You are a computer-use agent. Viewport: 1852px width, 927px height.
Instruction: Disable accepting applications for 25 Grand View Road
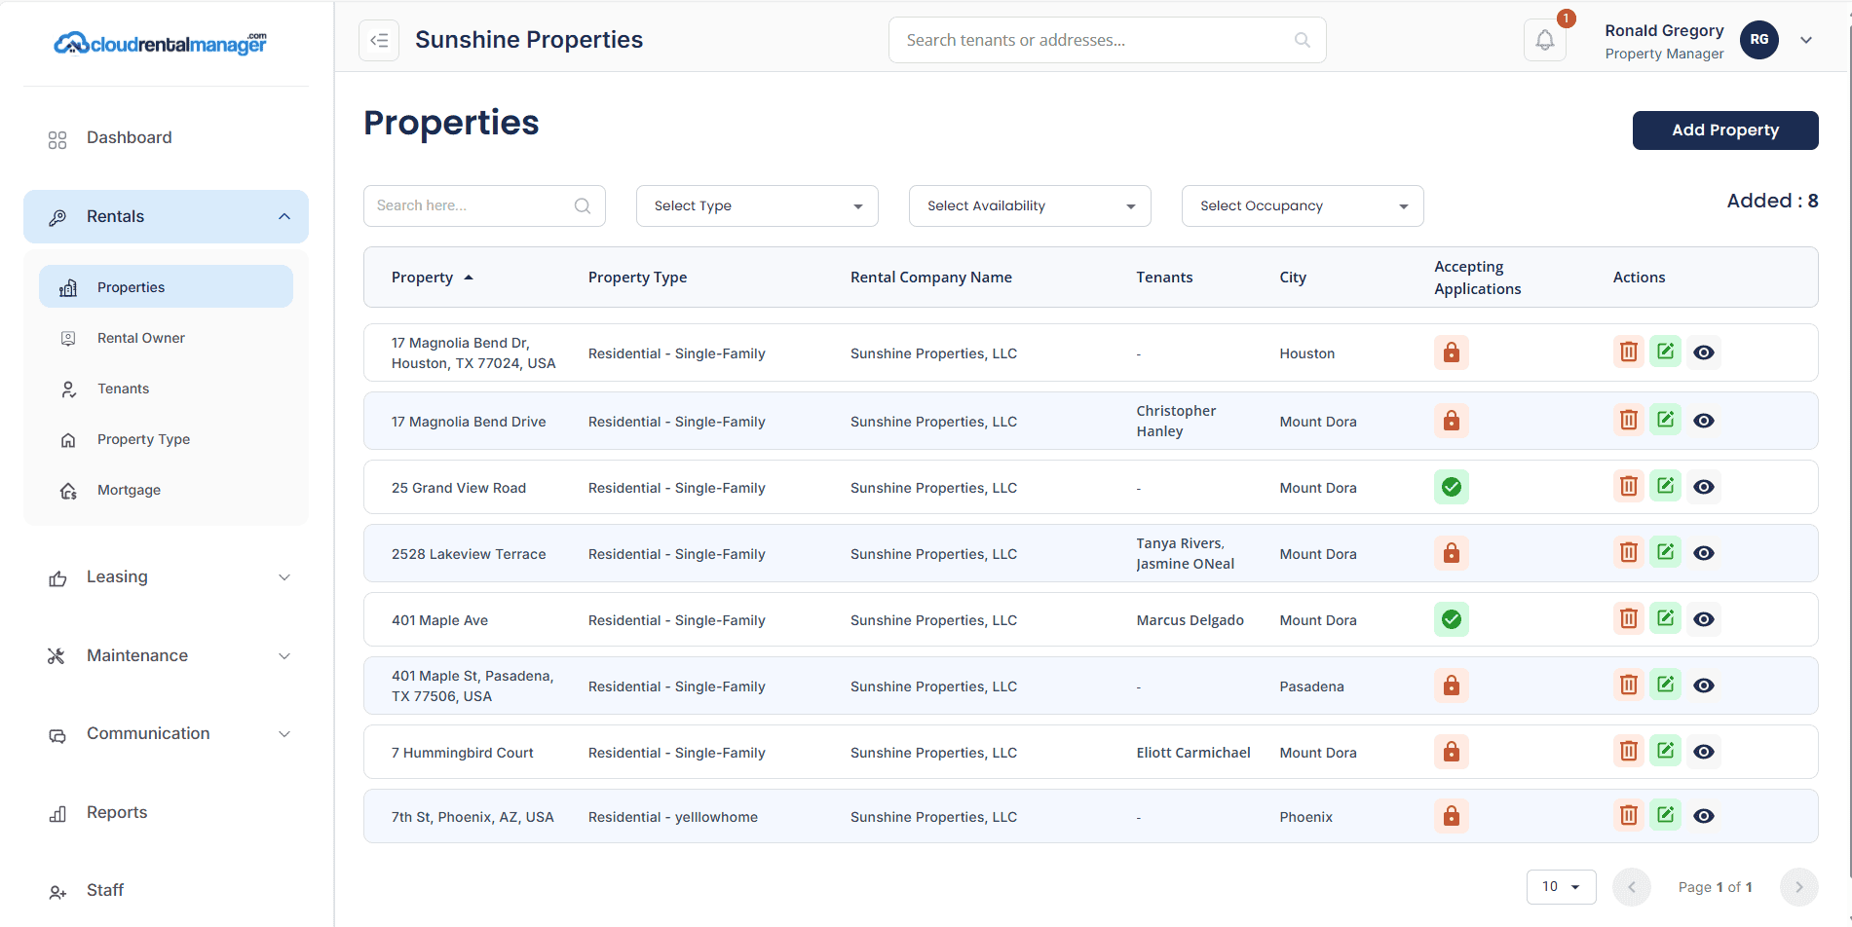pyautogui.click(x=1451, y=487)
